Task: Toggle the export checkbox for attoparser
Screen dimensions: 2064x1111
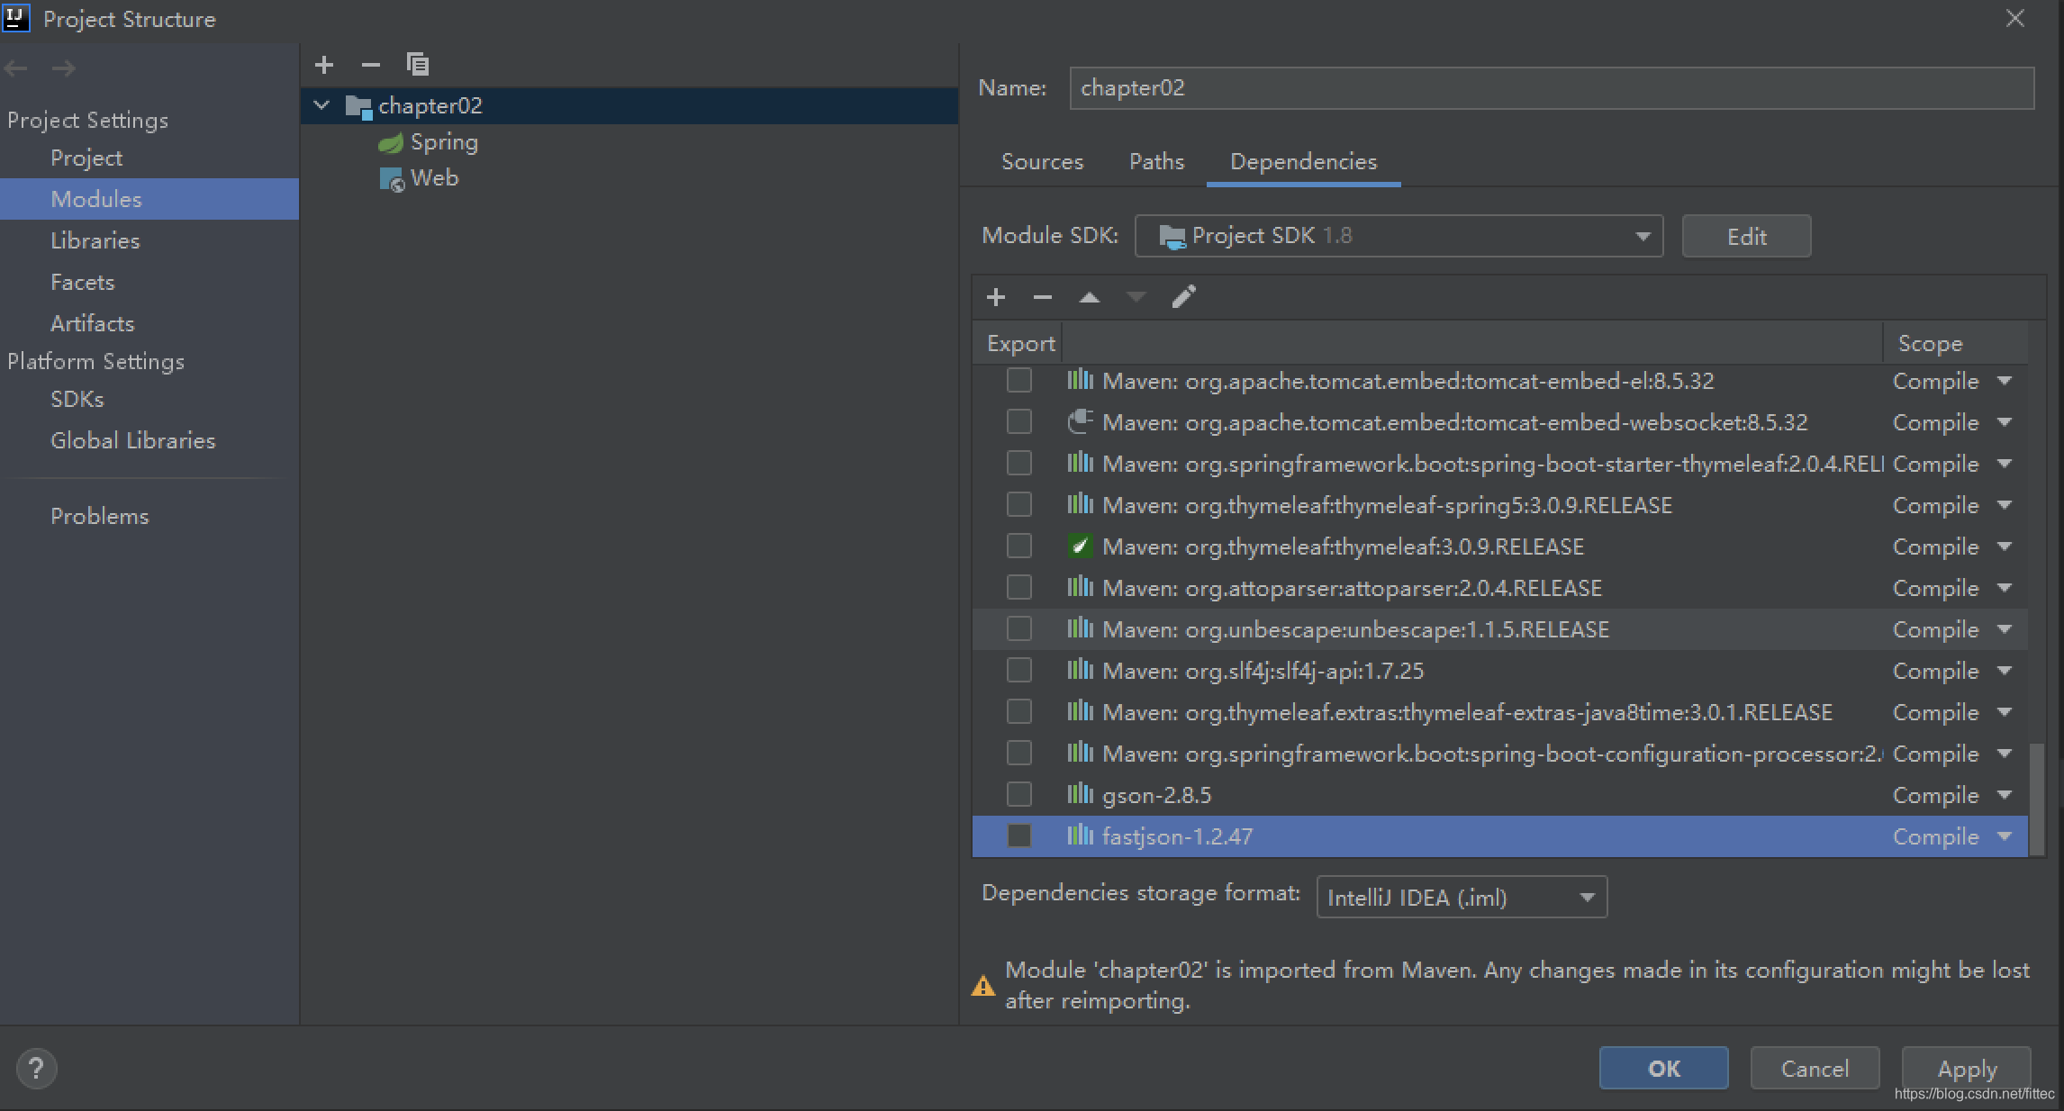Action: (x=1018, y=587)
